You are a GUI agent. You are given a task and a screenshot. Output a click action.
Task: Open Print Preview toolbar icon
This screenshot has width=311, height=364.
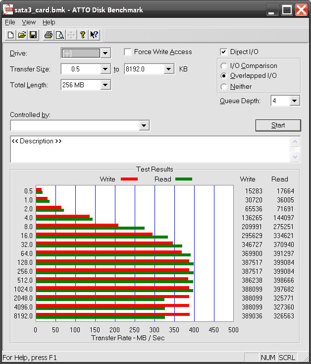point(60,35)
